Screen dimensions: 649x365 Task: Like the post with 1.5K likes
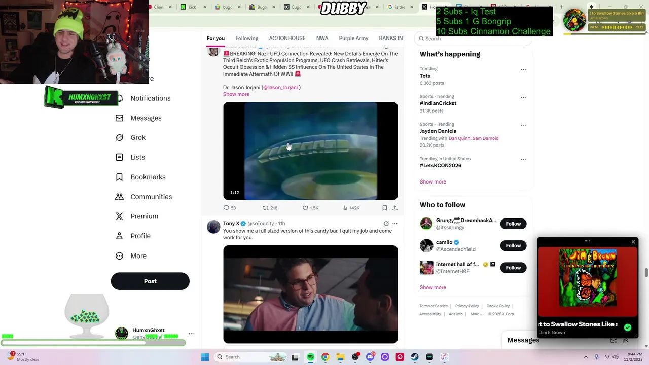[x=310, y=208]
